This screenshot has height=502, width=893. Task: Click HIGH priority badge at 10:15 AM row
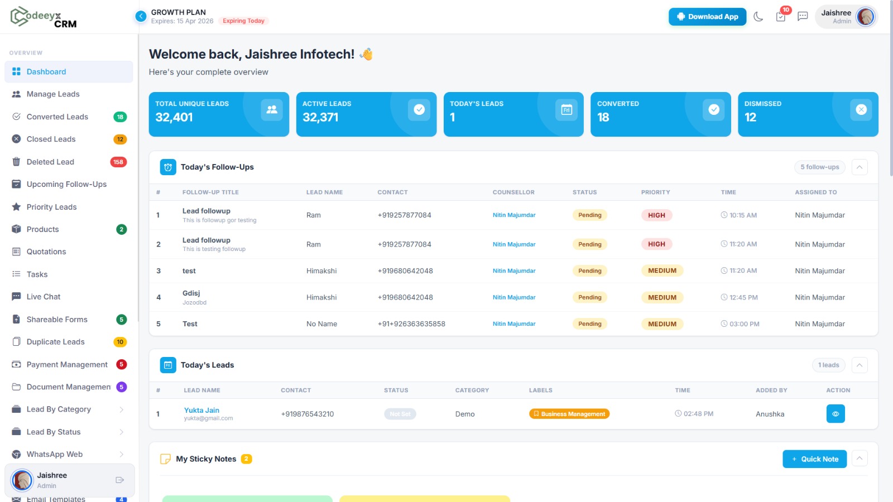656,215
